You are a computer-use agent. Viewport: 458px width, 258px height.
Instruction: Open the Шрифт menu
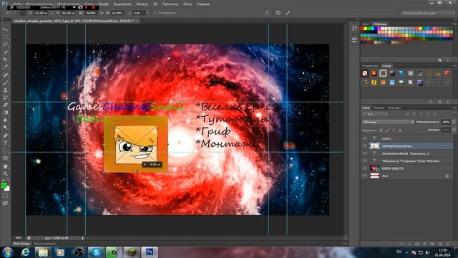103,4
